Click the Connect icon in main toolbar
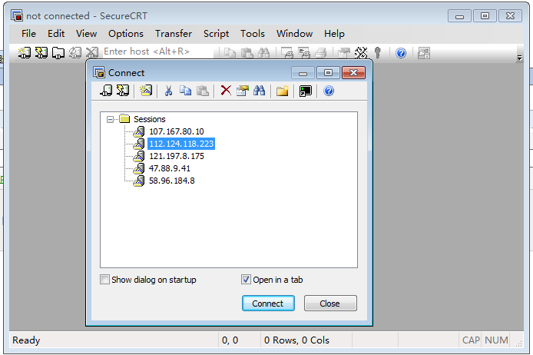Viewport: 533px width, 355px height. [x=24, y=53]
